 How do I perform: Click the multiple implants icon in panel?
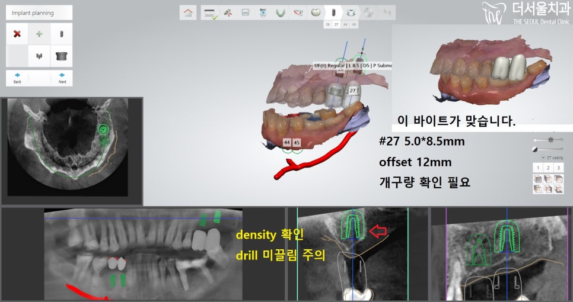point(39,56)
